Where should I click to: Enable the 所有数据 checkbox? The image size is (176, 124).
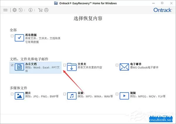(x=12, y=36)
